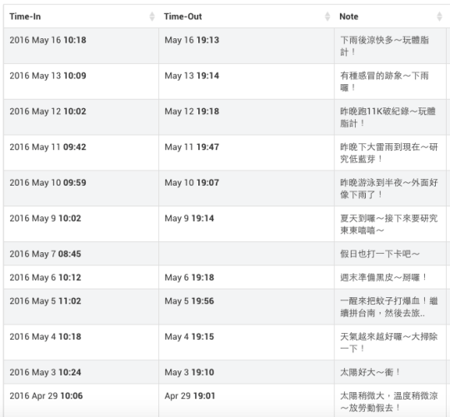Select the May 9 19:14 time-out cell

point(247,224)
